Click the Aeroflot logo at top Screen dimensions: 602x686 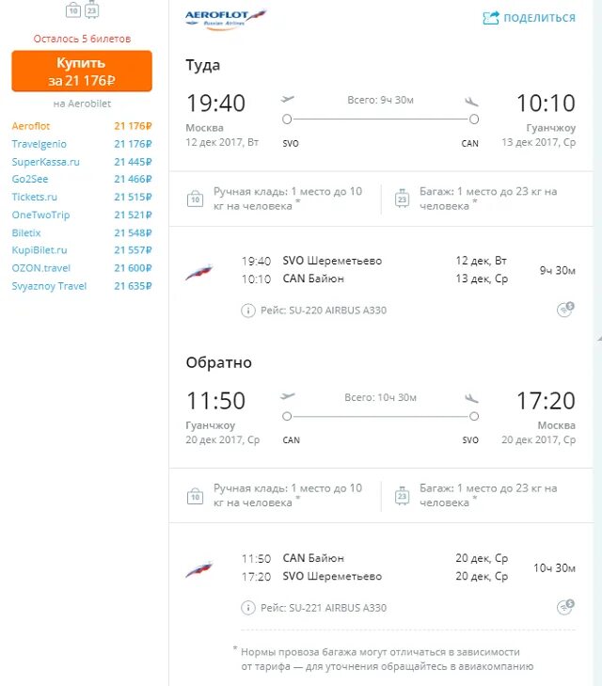pos(226,19)
